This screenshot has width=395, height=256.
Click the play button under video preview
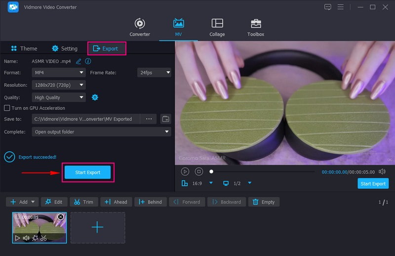click(x=185, y=171)
